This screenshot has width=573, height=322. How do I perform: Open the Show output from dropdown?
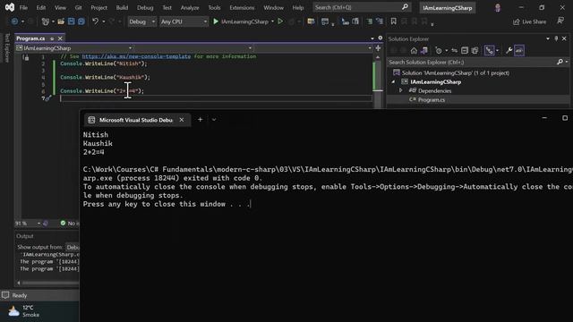73,247
